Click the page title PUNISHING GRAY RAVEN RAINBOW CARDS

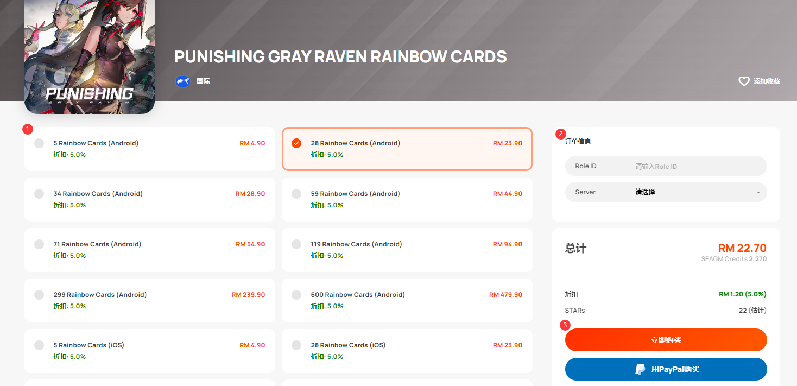click(340, 56)
